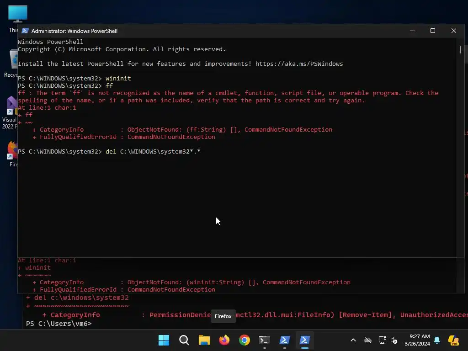Click the PRE preview app tray icon
Image resolution: width=468 pixels, height=351 pixels.
[453, 340]
